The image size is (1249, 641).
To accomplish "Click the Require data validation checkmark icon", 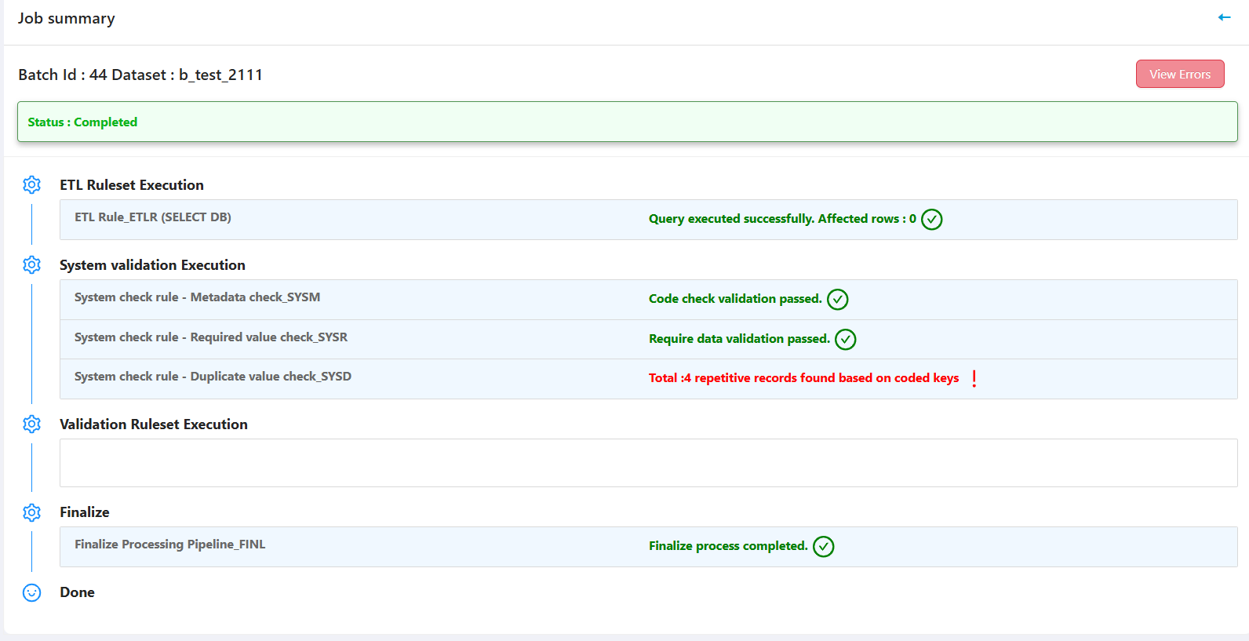I will pyautogui.click(x=845, y=339).
